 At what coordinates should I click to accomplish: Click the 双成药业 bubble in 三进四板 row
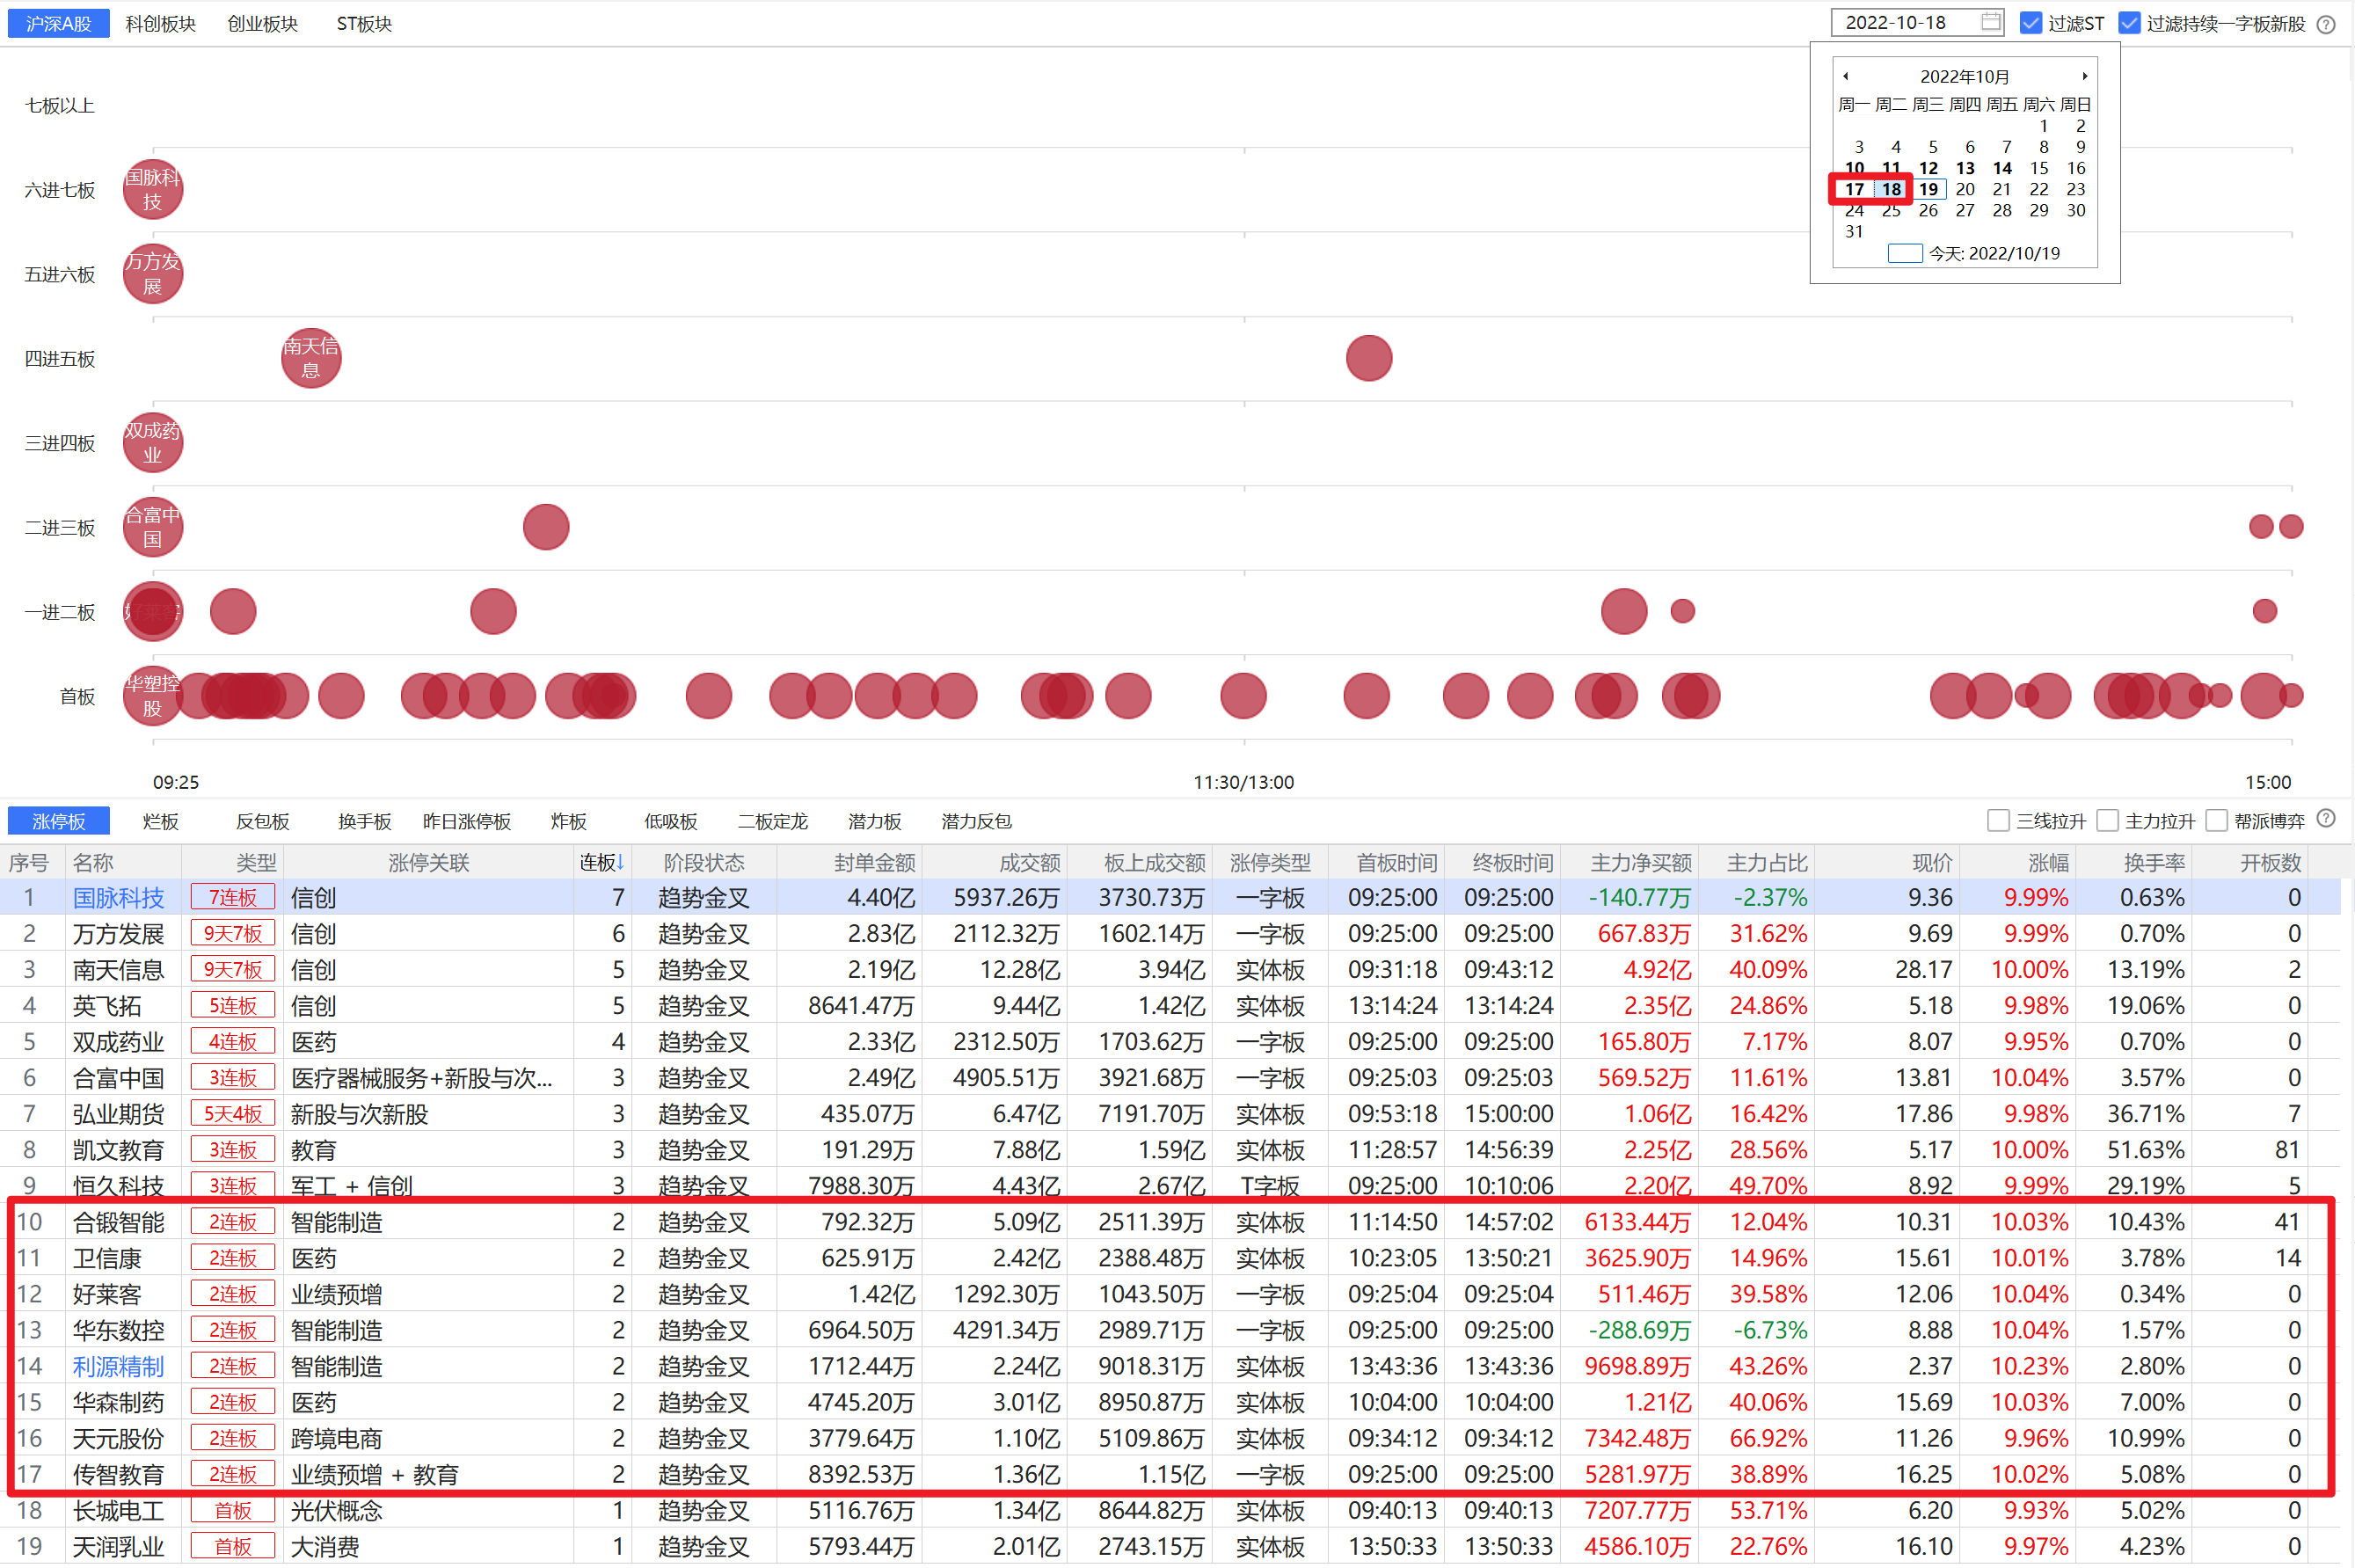click(x=153, y=443)
